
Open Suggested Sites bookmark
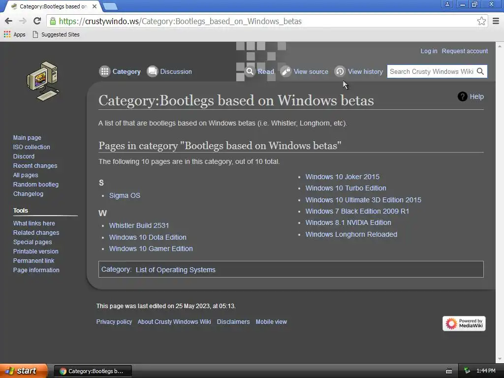(56, 34)
